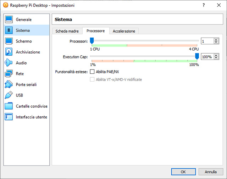227x179 pixels.
Task: Click the USB plug icon
Action: point(9,95)
